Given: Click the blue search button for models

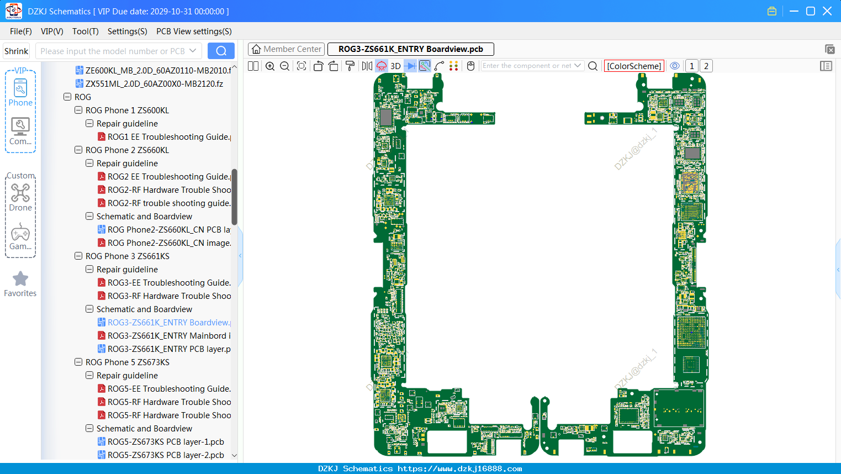Looking at the screenshot, I should [x=221, y=51].
